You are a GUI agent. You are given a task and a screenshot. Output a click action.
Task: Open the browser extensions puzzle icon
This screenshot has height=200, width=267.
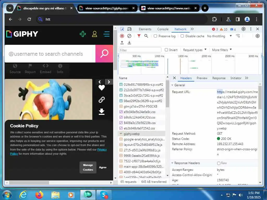[x=214, y=19]
